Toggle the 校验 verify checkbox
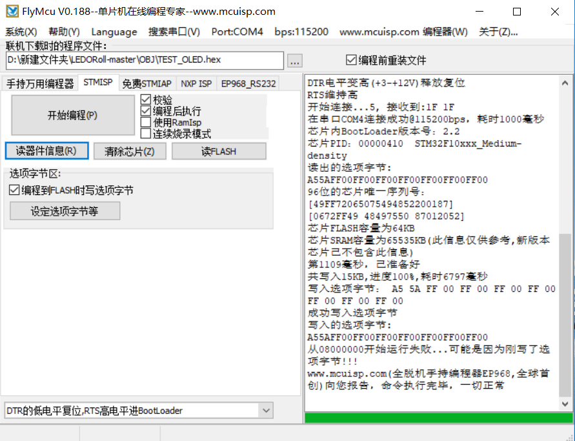575x441 pixels. [146, 100]
